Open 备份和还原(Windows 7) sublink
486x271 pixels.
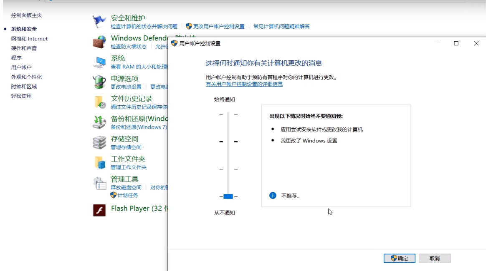[139, 127]
